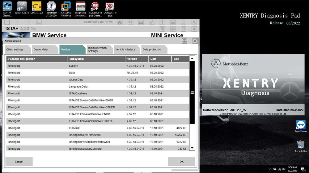The image size is (309, 173).
Task: Select the ISTA DB StreamDataPrimitive ENGB row
Action: pyautogui.click(x=98, y=100)
